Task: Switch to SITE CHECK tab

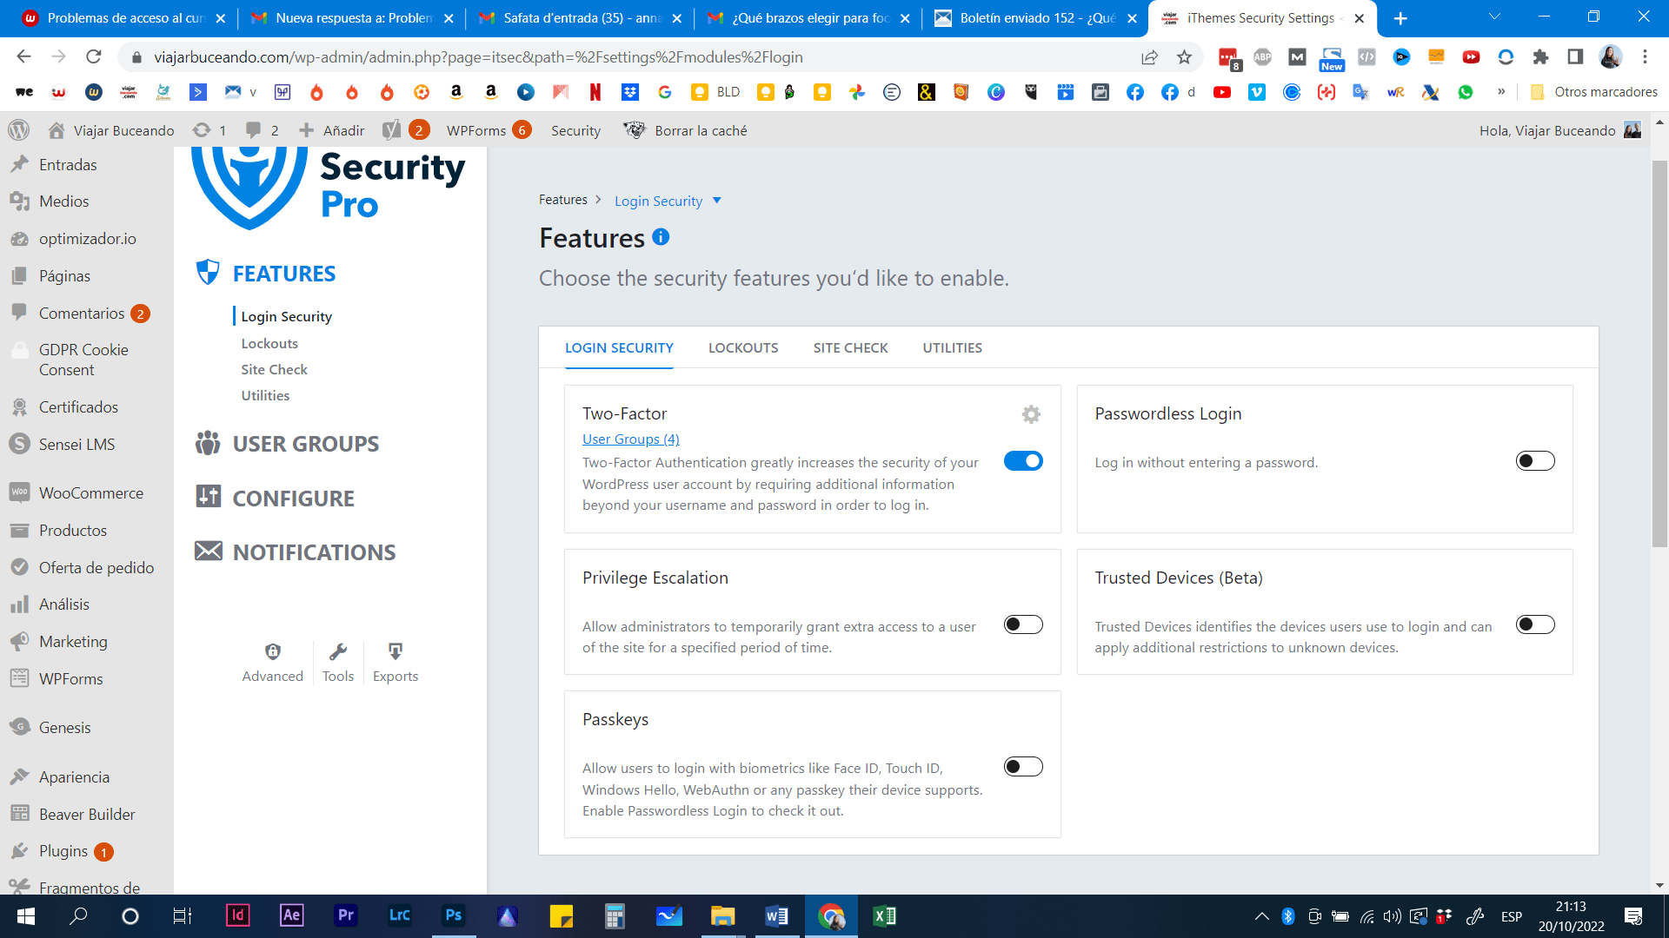Action: (x=850, y=348)
